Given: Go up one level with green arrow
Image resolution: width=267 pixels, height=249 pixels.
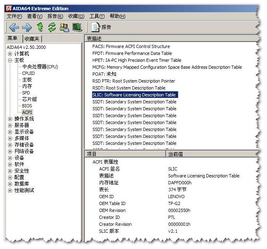Looking at the screenshot, I should pyautogui.click(x=40, y=27).
